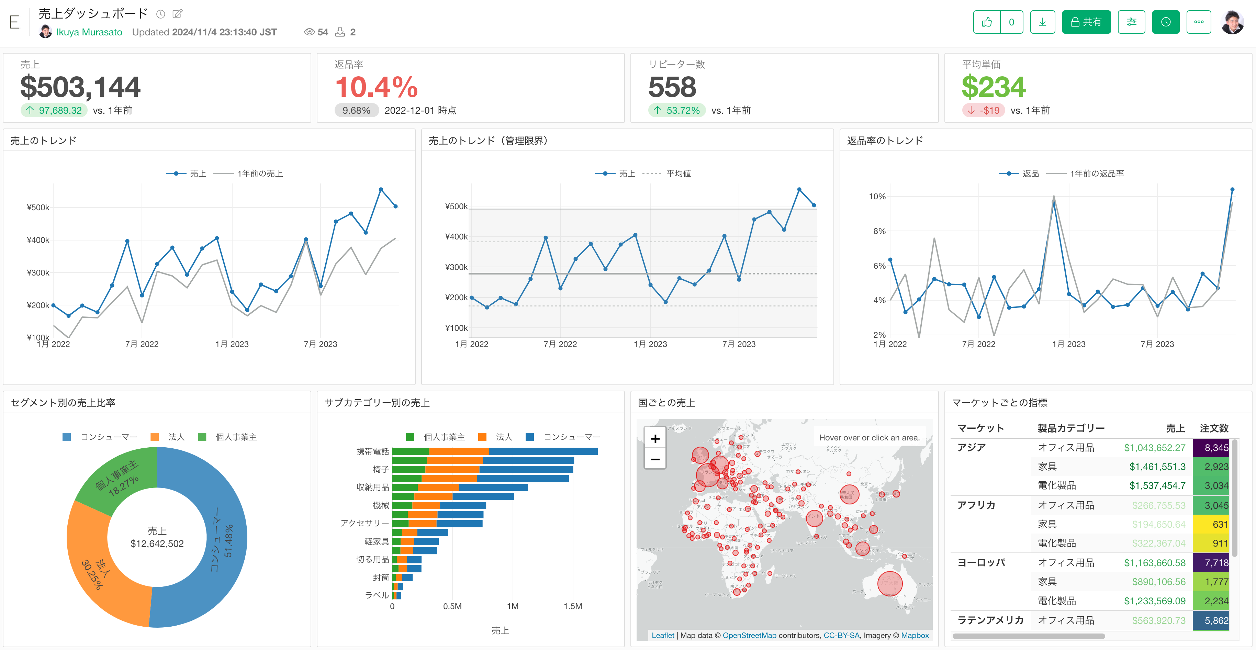Image resolution: width=1256 pixels, height=650 pixels.
Task: Open the three-dots more options menu
Action: coord(1199,22)
